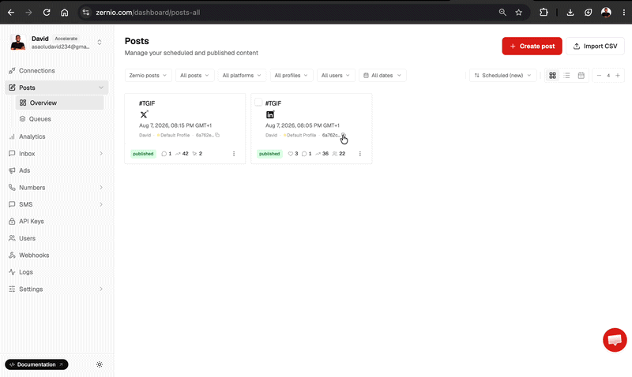Open the Ads sidebar item
The height and width of the screenshot is (377, 632).
pos(57,170)
